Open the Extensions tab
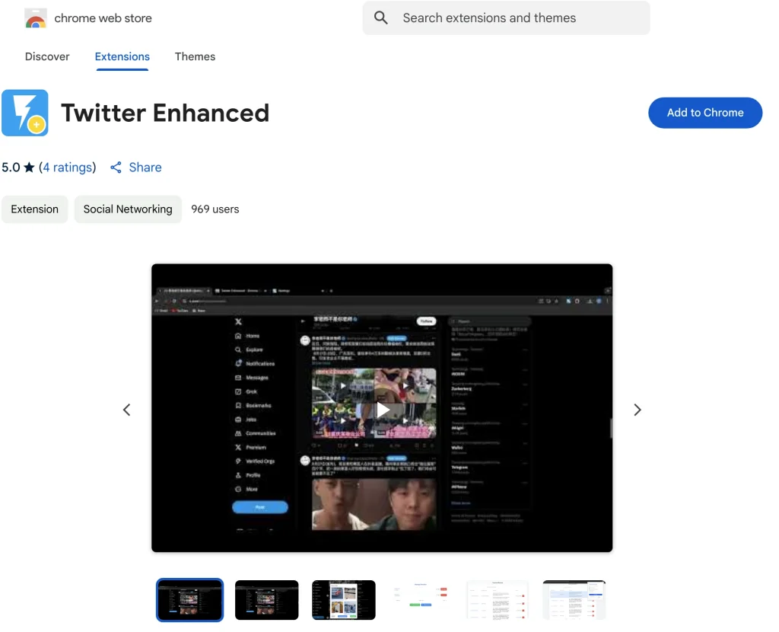Screen dimensions: 779x632 pos(122,56)
